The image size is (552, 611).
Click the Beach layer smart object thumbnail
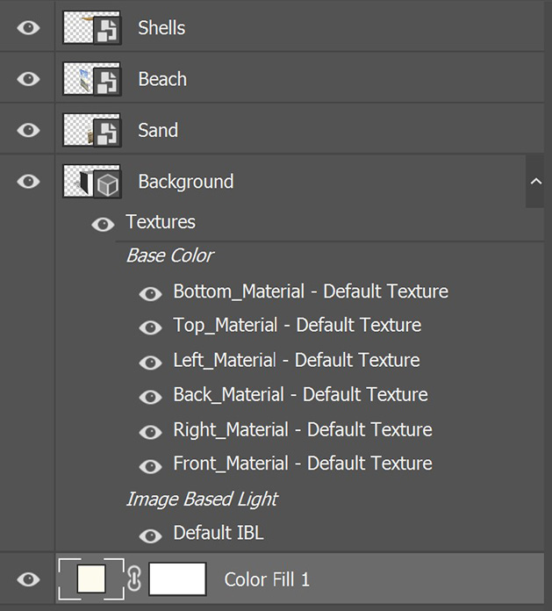91,79
